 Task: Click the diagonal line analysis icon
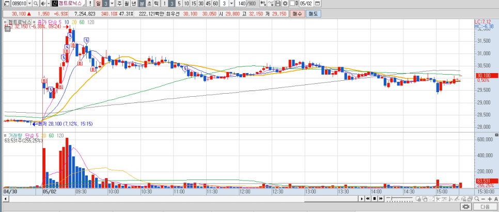pos(457,199)
